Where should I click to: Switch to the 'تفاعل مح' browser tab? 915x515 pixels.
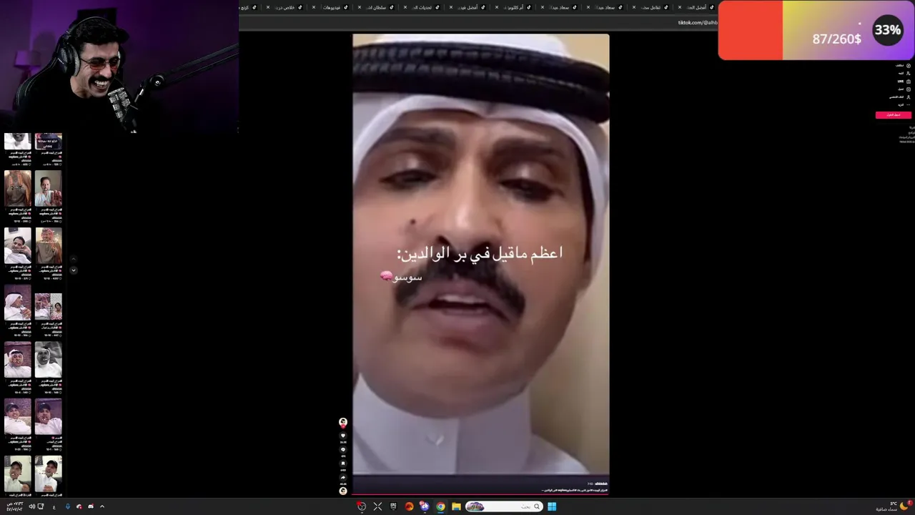648,7
